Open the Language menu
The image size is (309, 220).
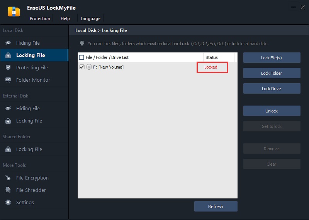90,18
